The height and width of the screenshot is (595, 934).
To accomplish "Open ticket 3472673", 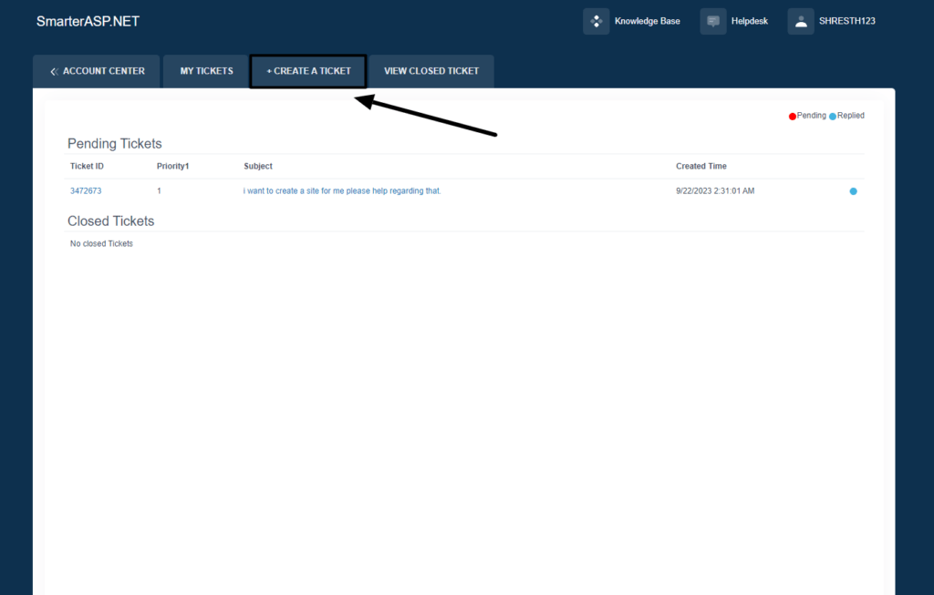I will pos(86,190).
